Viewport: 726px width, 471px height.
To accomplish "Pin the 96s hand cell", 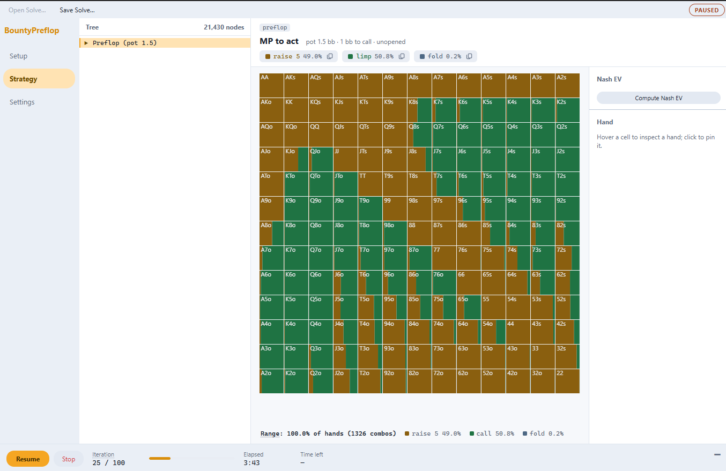I will (469, 208).
